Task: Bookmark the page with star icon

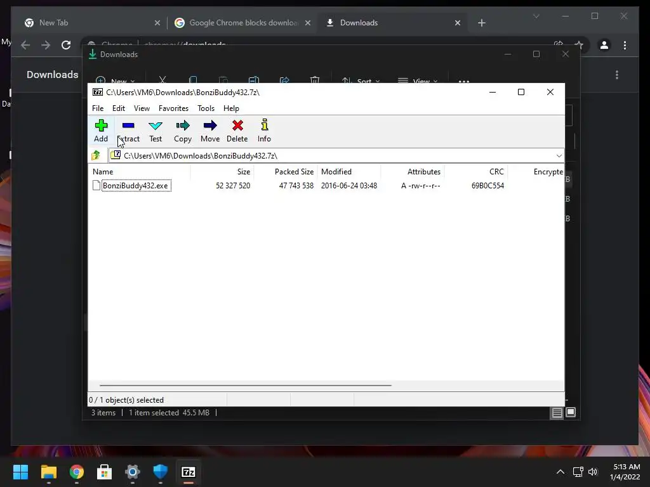Action: [579, 45]
